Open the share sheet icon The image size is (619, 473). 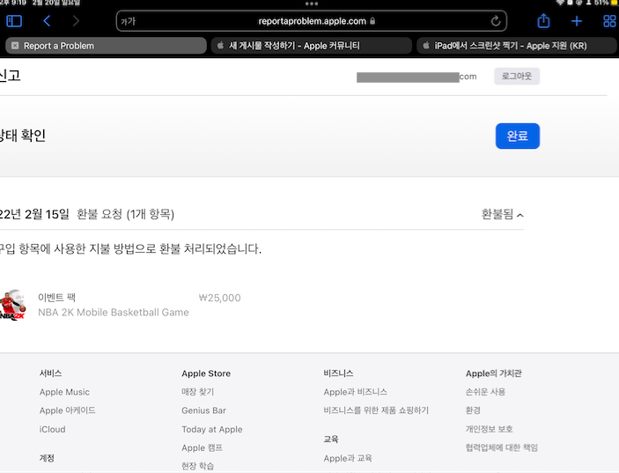(543, 21)
